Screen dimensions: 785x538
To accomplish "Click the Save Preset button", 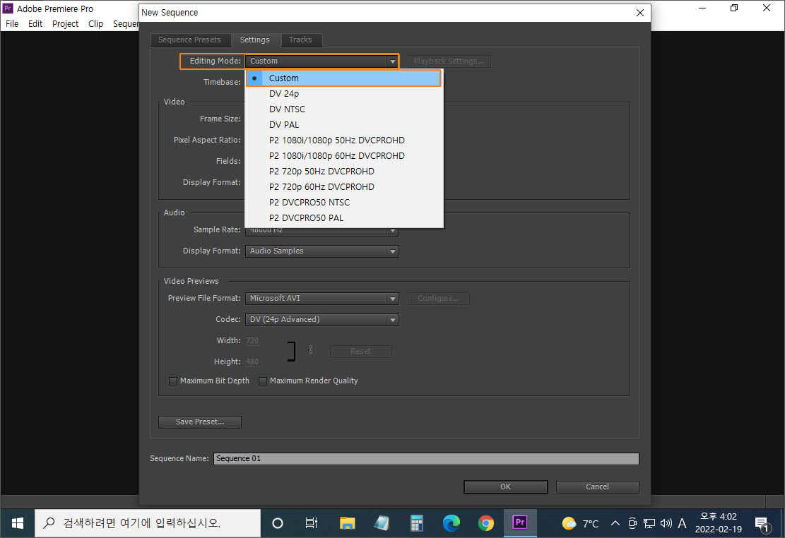I will (x=200, y=422).
